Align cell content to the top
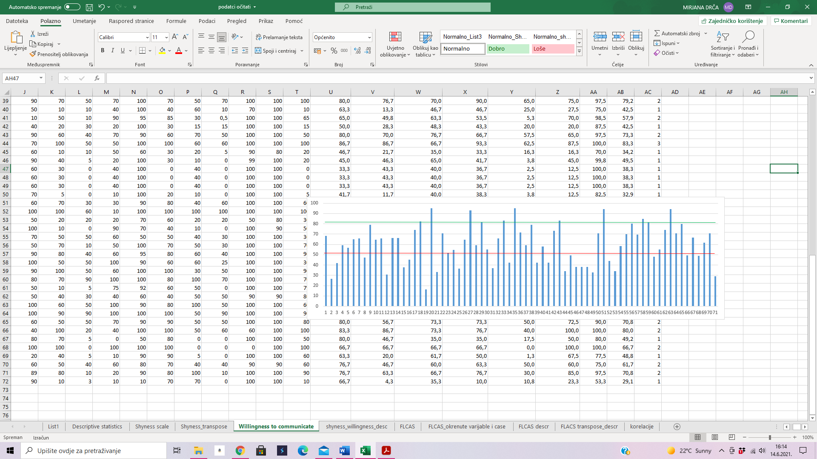 click(201, 37)
